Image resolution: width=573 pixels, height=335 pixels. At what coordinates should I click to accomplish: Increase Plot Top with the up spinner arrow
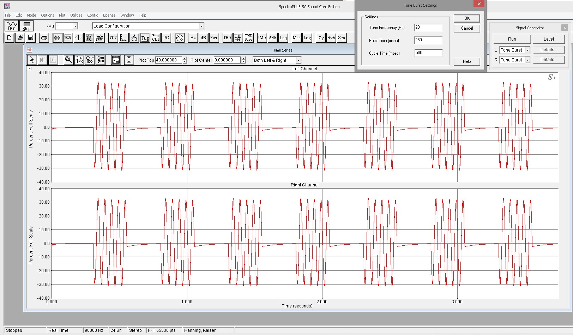(185, 59)
